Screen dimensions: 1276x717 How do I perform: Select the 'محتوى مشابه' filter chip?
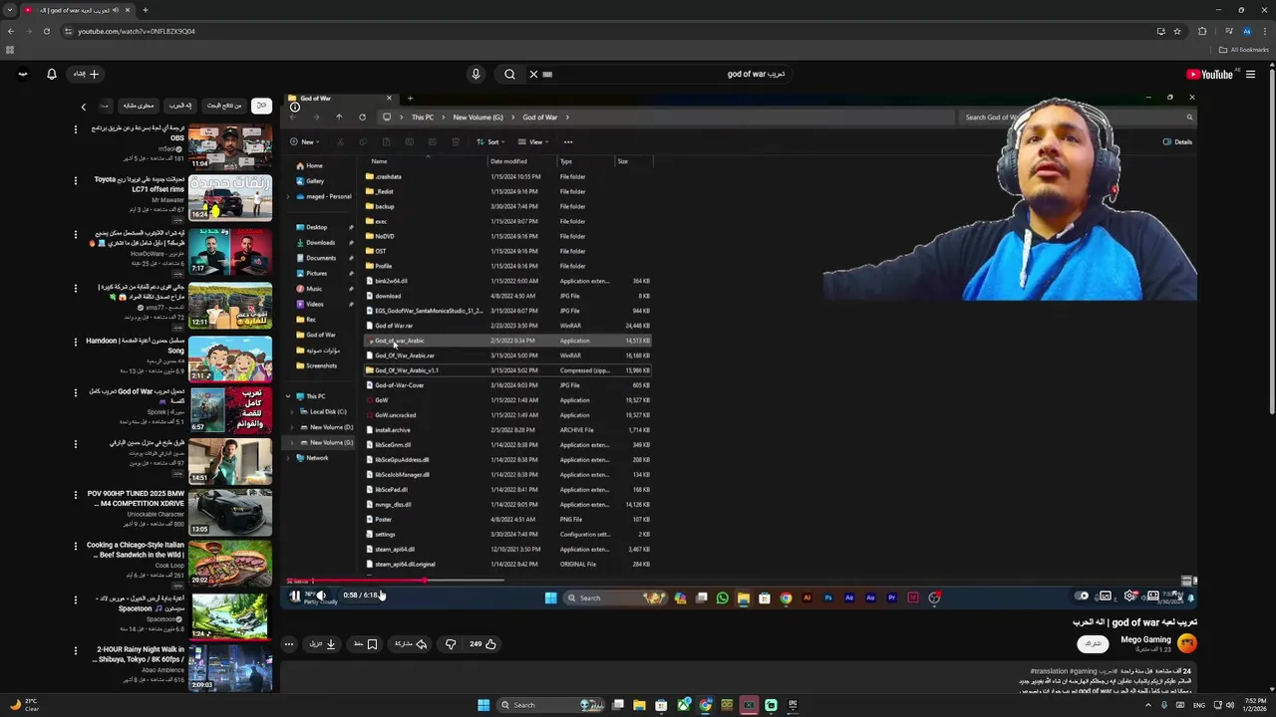tap(139, 106)
